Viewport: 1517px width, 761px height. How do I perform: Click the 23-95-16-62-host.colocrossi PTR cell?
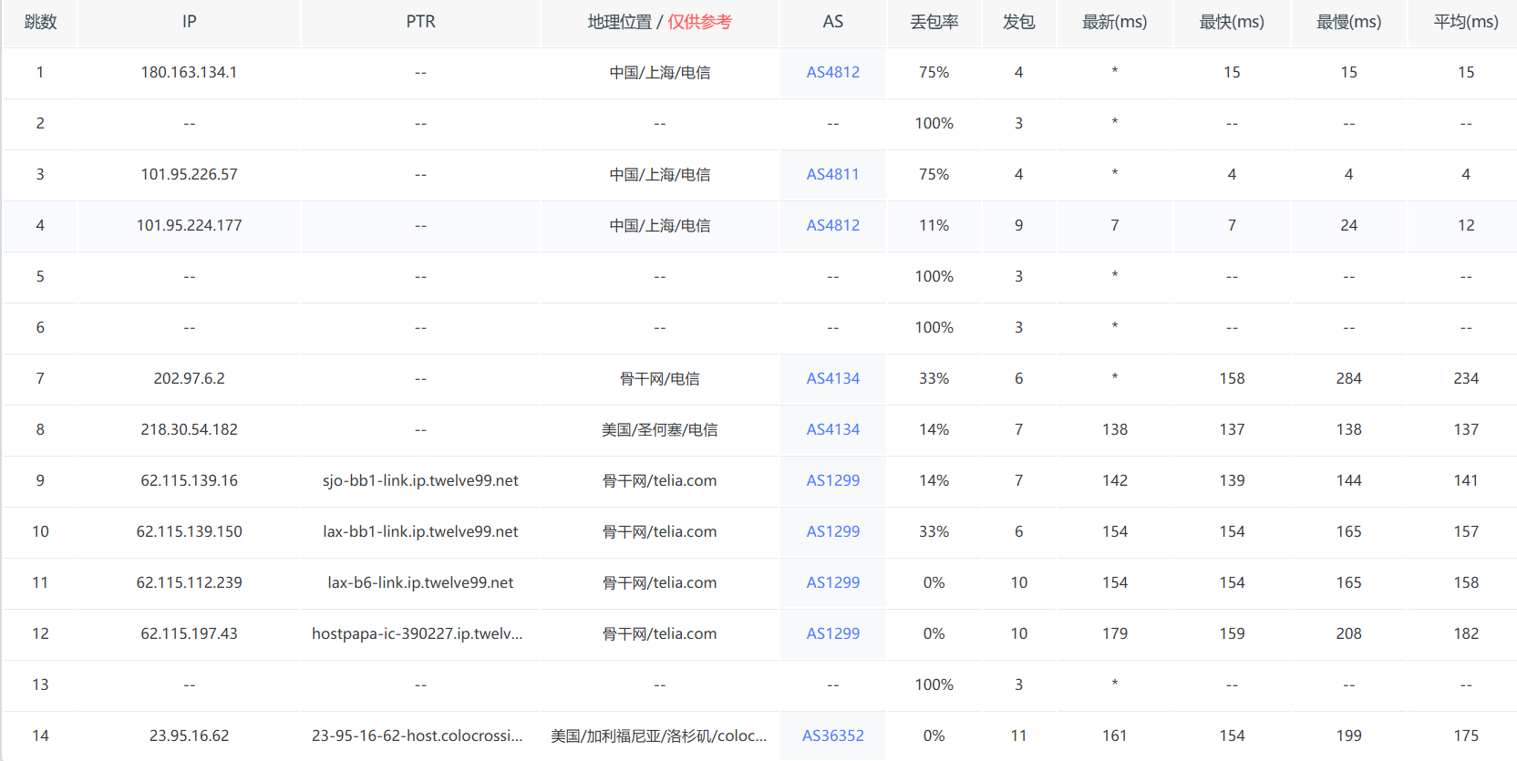click(417, 735)
